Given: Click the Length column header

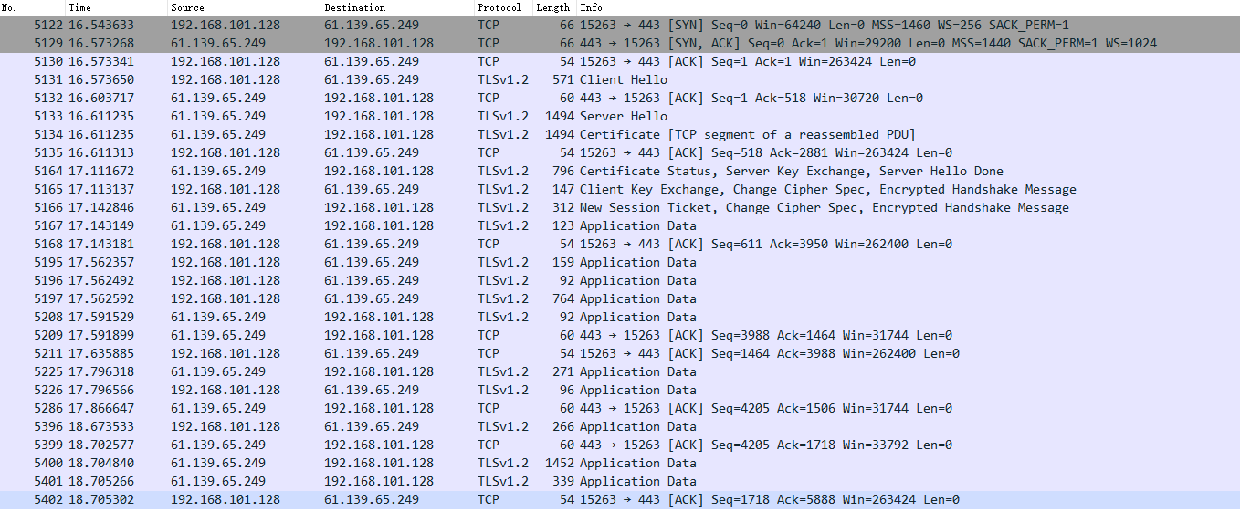Looking at the screenshot, I should (x=552, y=7).
